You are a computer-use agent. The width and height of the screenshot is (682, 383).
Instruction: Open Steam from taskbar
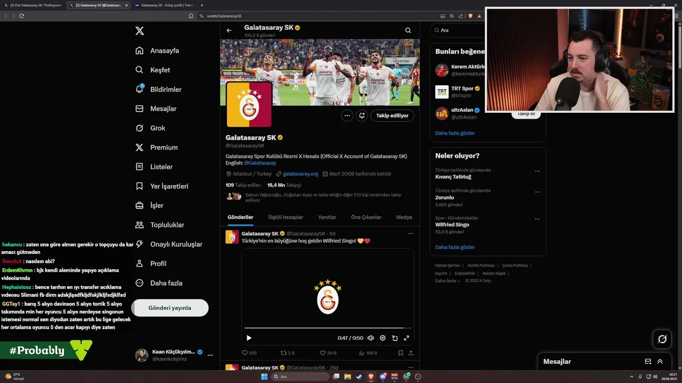(359, 377)
